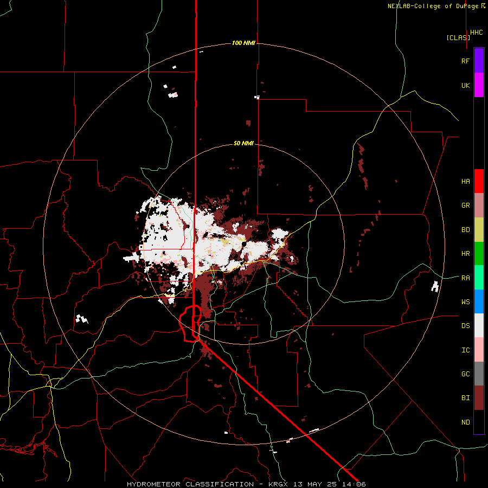Click the 'GR' legend label
This screenshot has width=488, height=488.
465,206
